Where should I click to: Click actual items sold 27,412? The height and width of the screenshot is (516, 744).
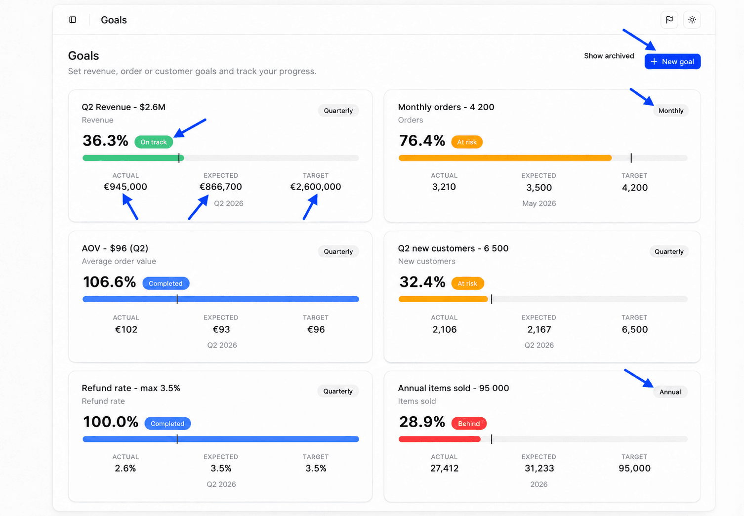tap(445, 468)
